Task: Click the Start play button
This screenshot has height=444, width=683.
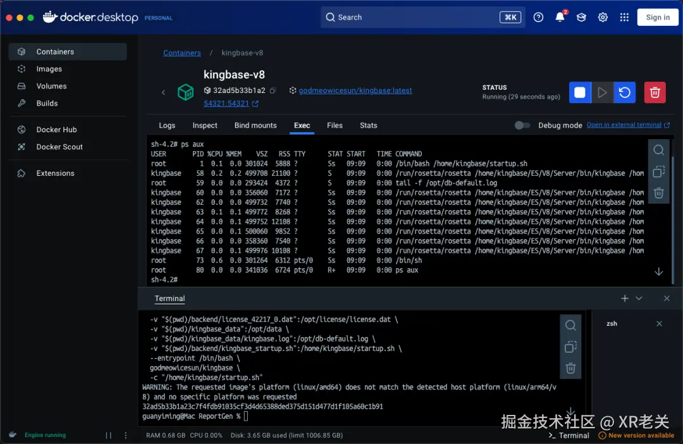Action: (603, 92)
